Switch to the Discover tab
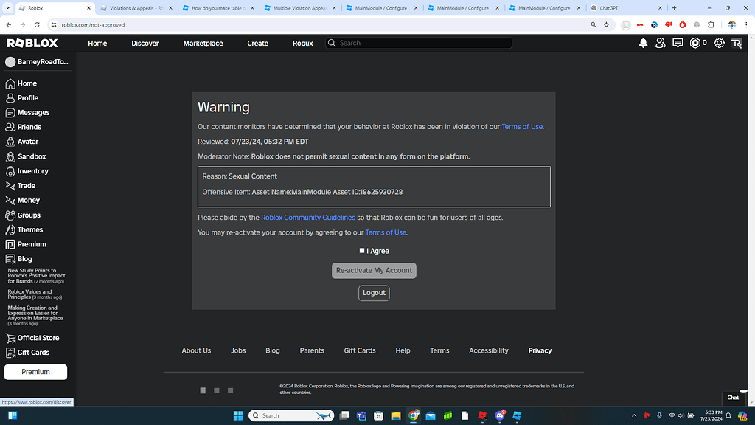The height and width of the screenshot is (425, 755). [x=145, y=43]
